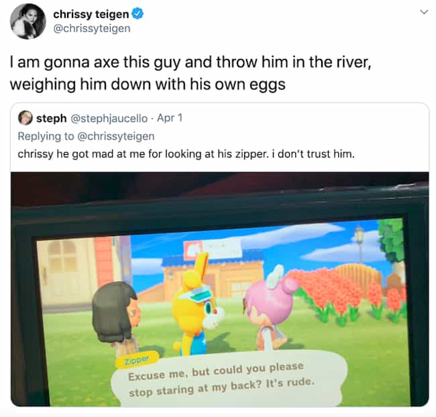Open steph's display name in quoted tweet
The width and height of the screenshot is (436, 417).
tap(52, 119)
